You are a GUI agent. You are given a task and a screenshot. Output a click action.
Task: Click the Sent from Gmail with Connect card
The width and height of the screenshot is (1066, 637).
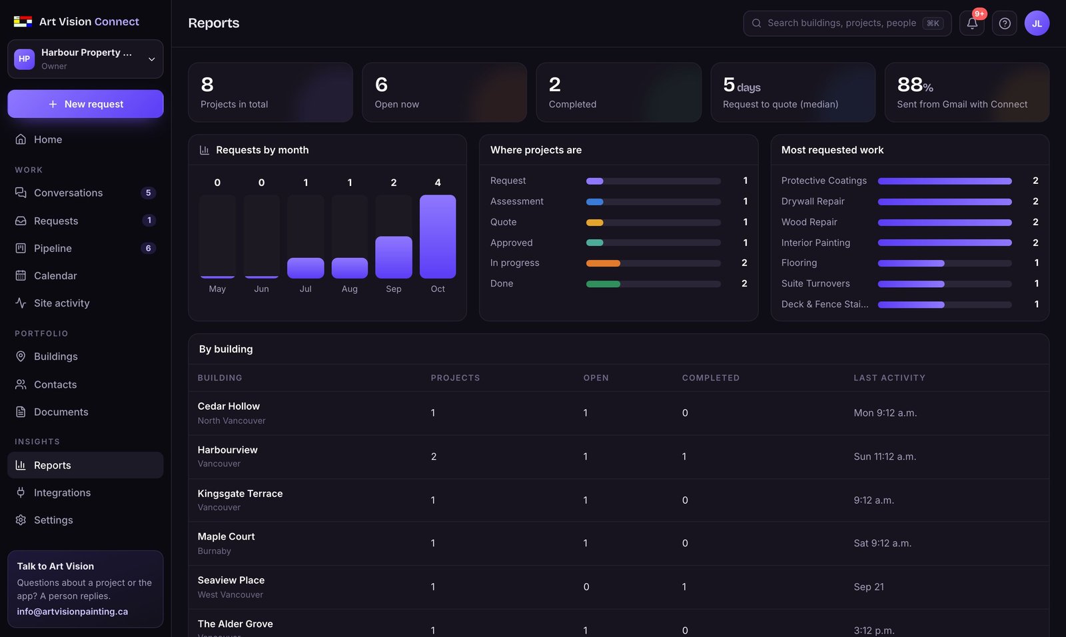coord(967,93)
